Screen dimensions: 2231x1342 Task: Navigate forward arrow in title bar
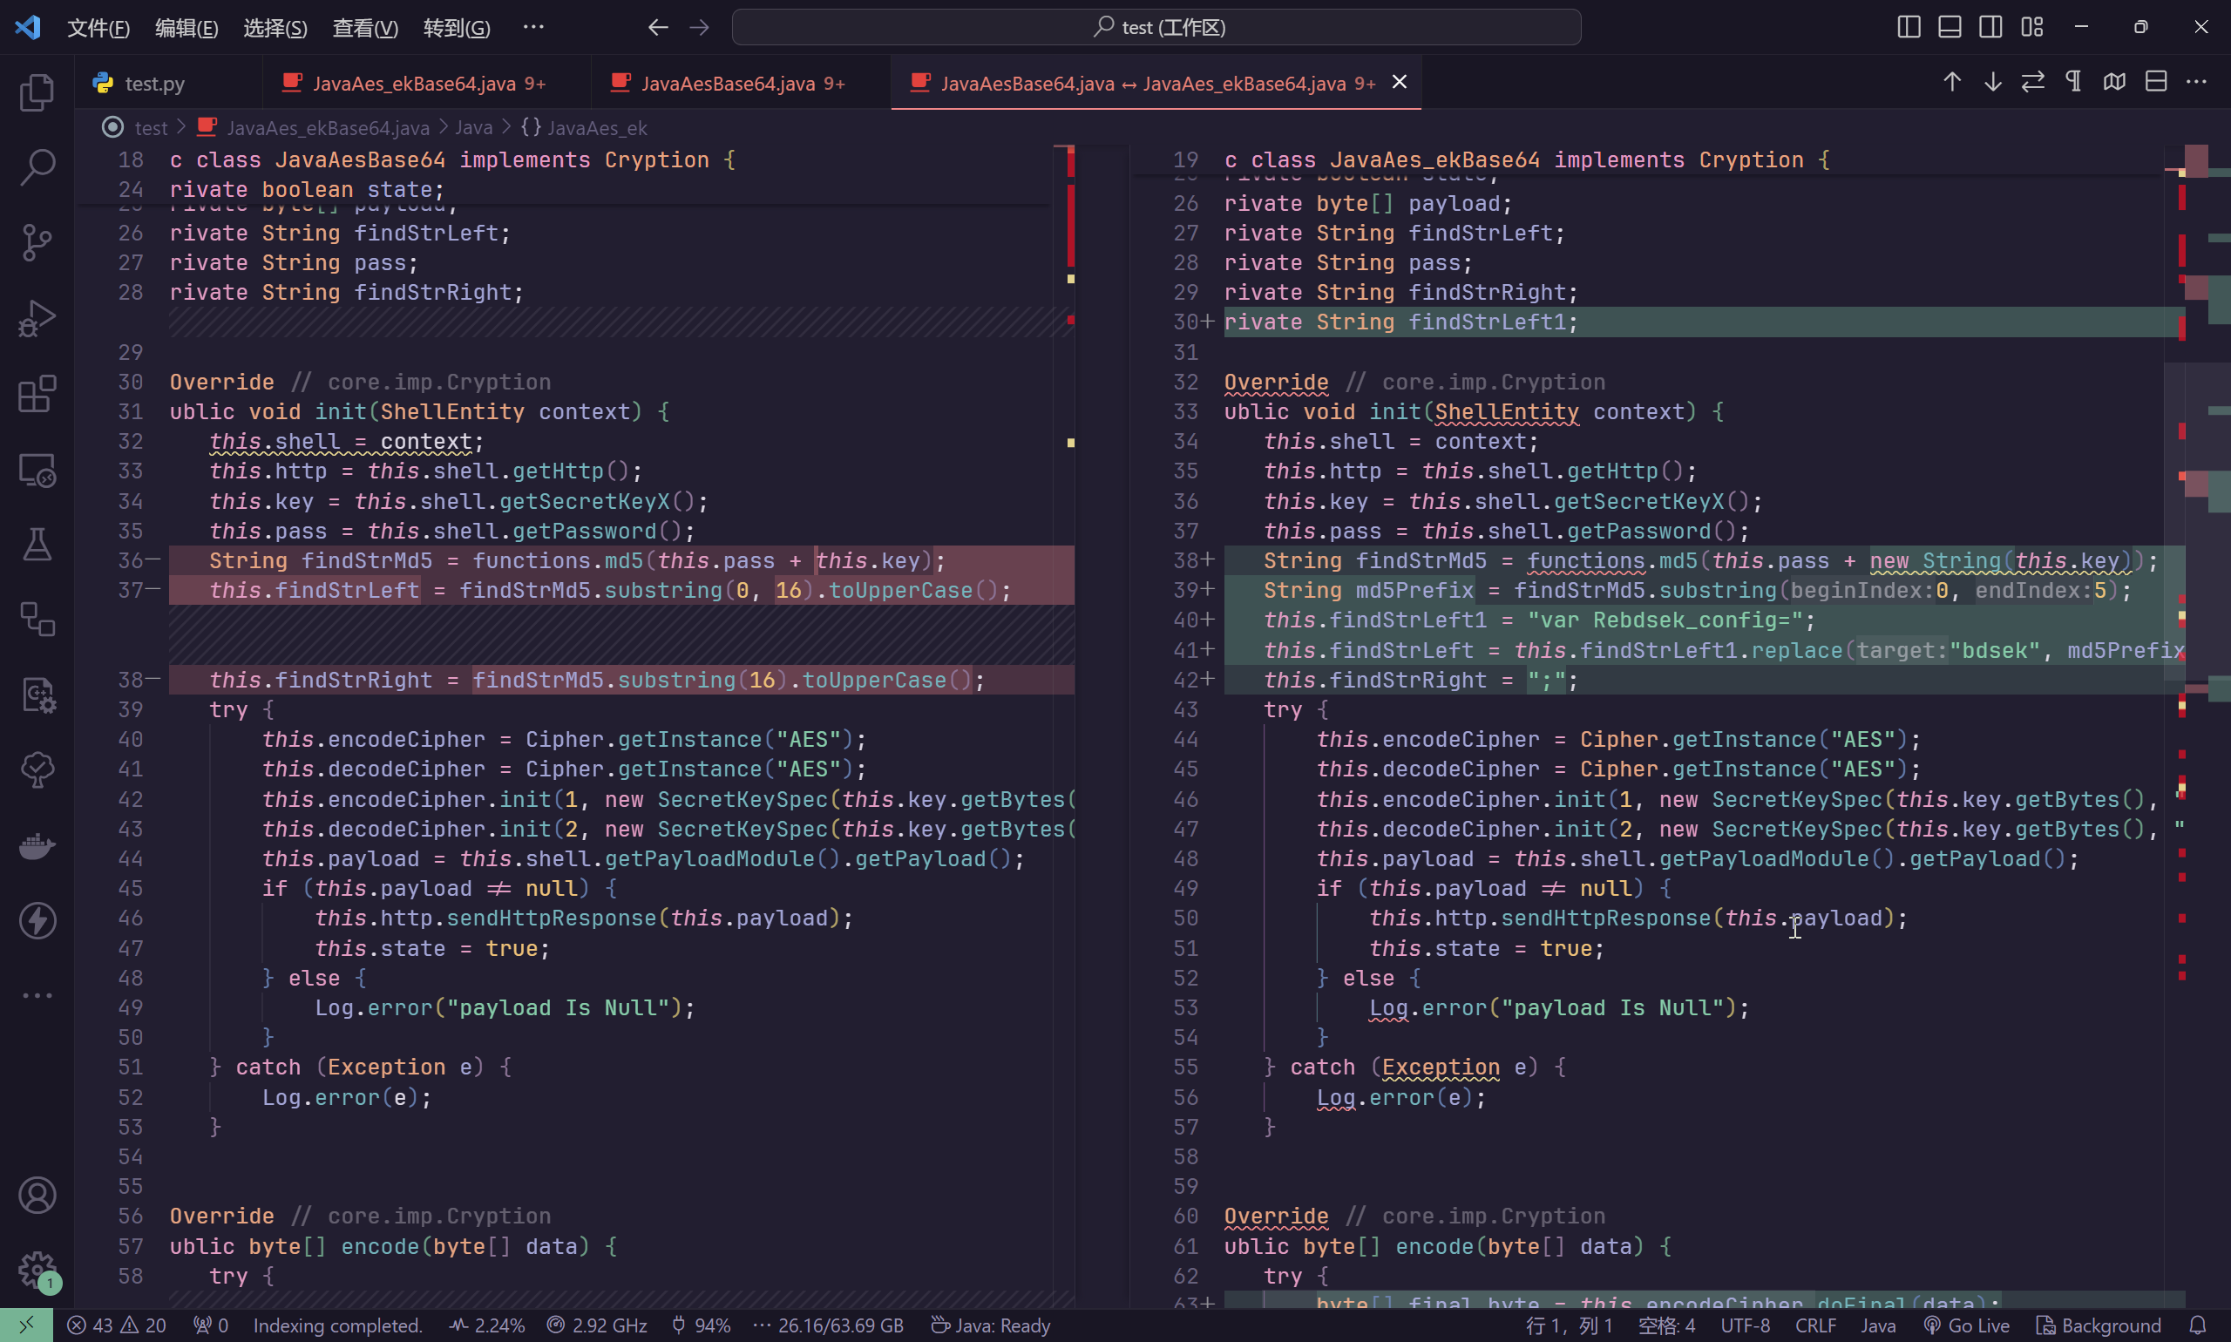(699, 27)
